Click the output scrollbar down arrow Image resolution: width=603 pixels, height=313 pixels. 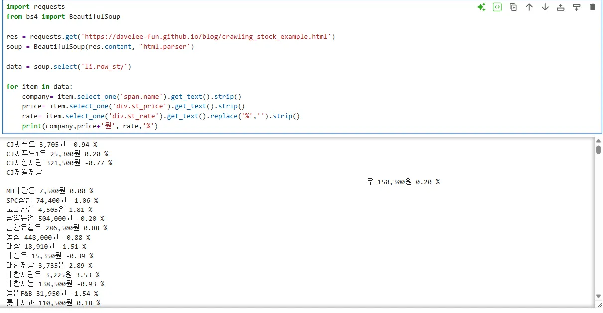[599, 296]
